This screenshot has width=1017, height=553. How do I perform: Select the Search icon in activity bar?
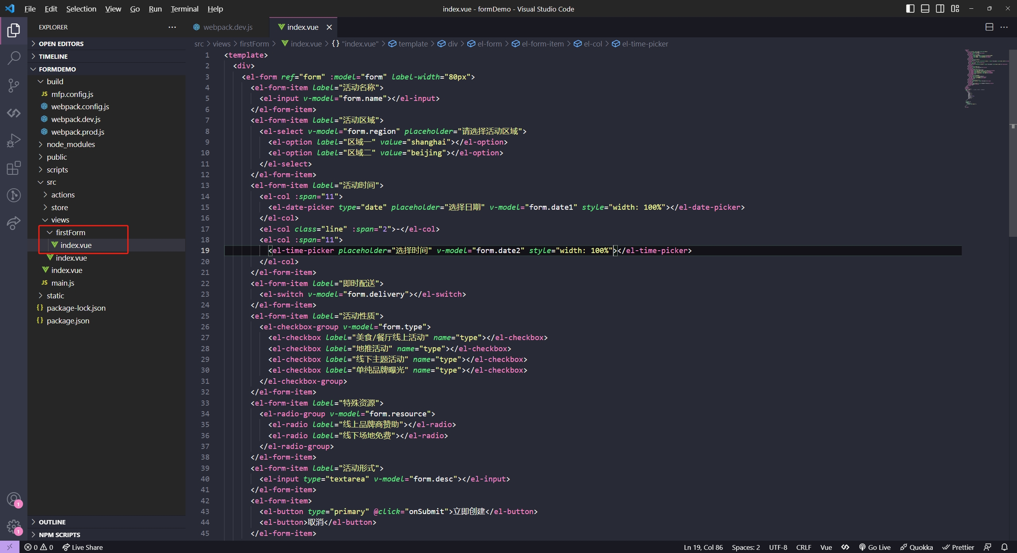[14, 58]
